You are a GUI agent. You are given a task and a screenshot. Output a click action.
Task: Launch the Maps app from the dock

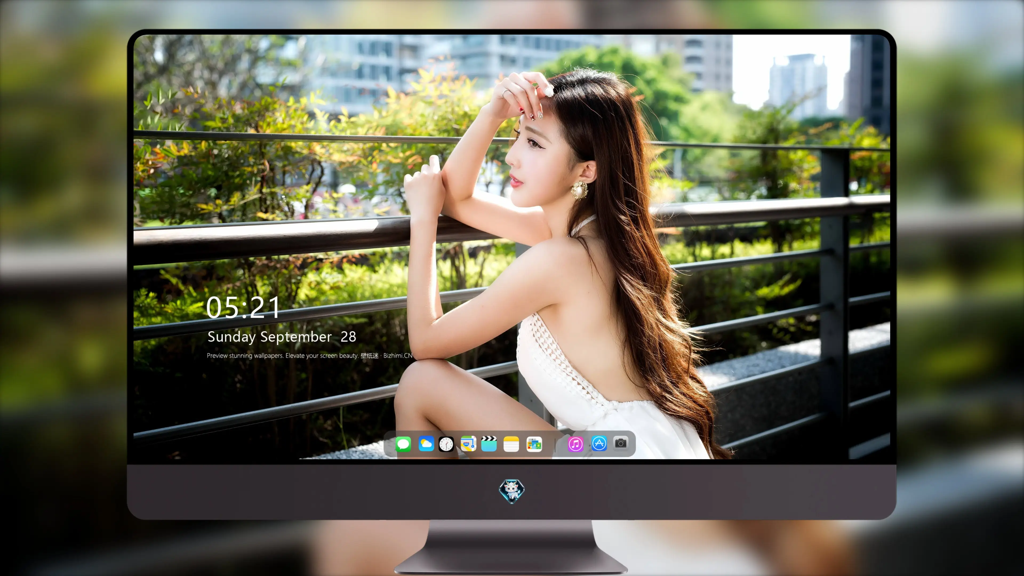468,444
